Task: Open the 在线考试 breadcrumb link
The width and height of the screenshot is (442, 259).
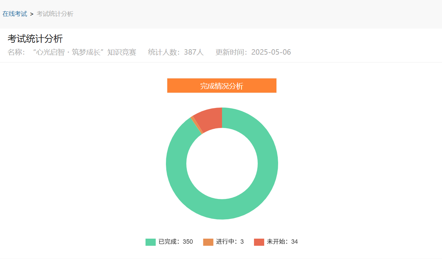Action: pyautogui.click(x=15, y=14)
